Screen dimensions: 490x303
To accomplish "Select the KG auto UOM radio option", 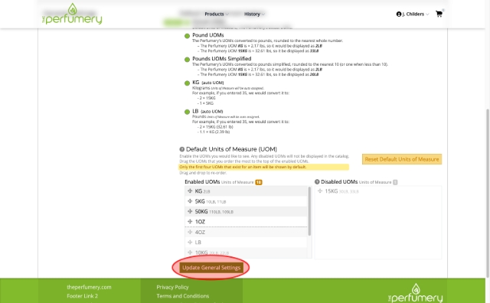I will pos(187,83).
